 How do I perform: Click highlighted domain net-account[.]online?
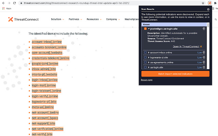pyautogui.click(x=45, y=113)
